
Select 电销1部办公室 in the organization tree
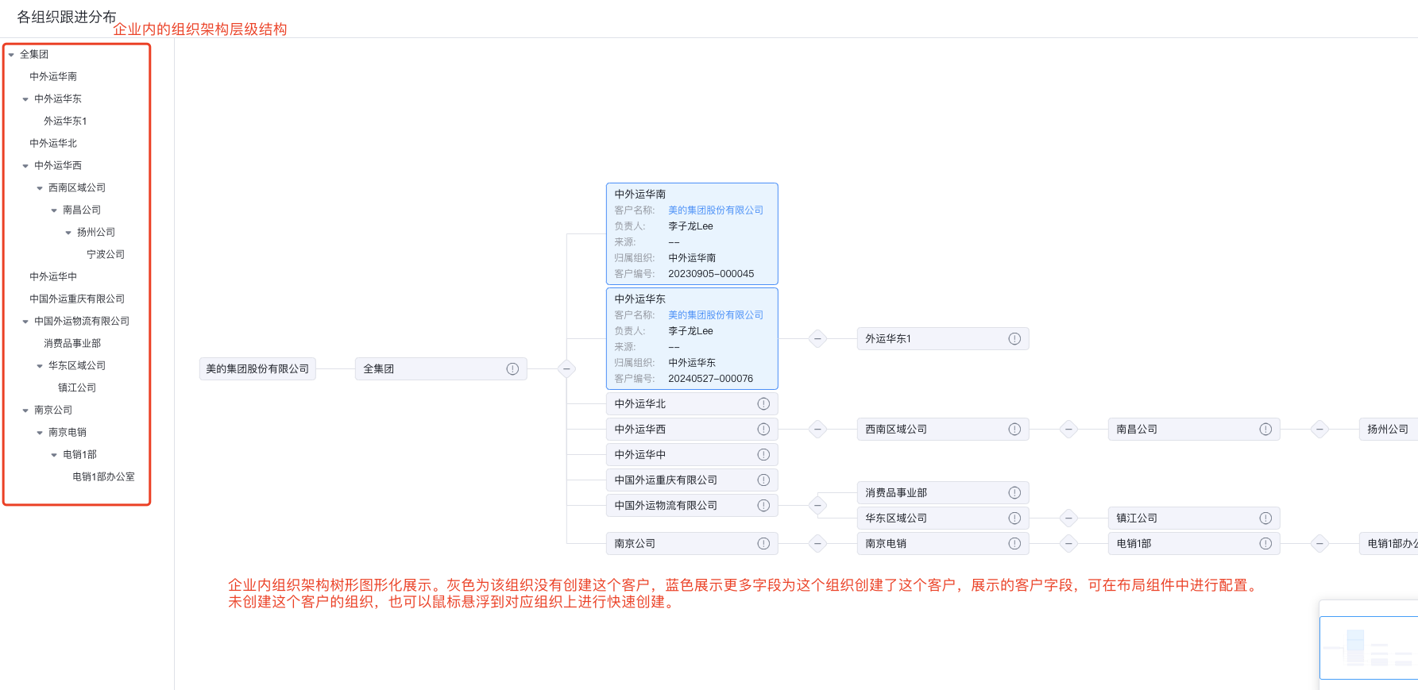coord(103,476)
